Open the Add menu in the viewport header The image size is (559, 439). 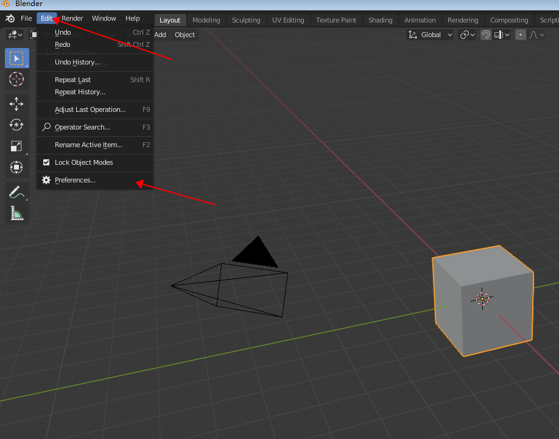[160, 35]
